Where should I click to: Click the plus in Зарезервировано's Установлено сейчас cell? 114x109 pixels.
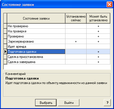pos(76,41)
